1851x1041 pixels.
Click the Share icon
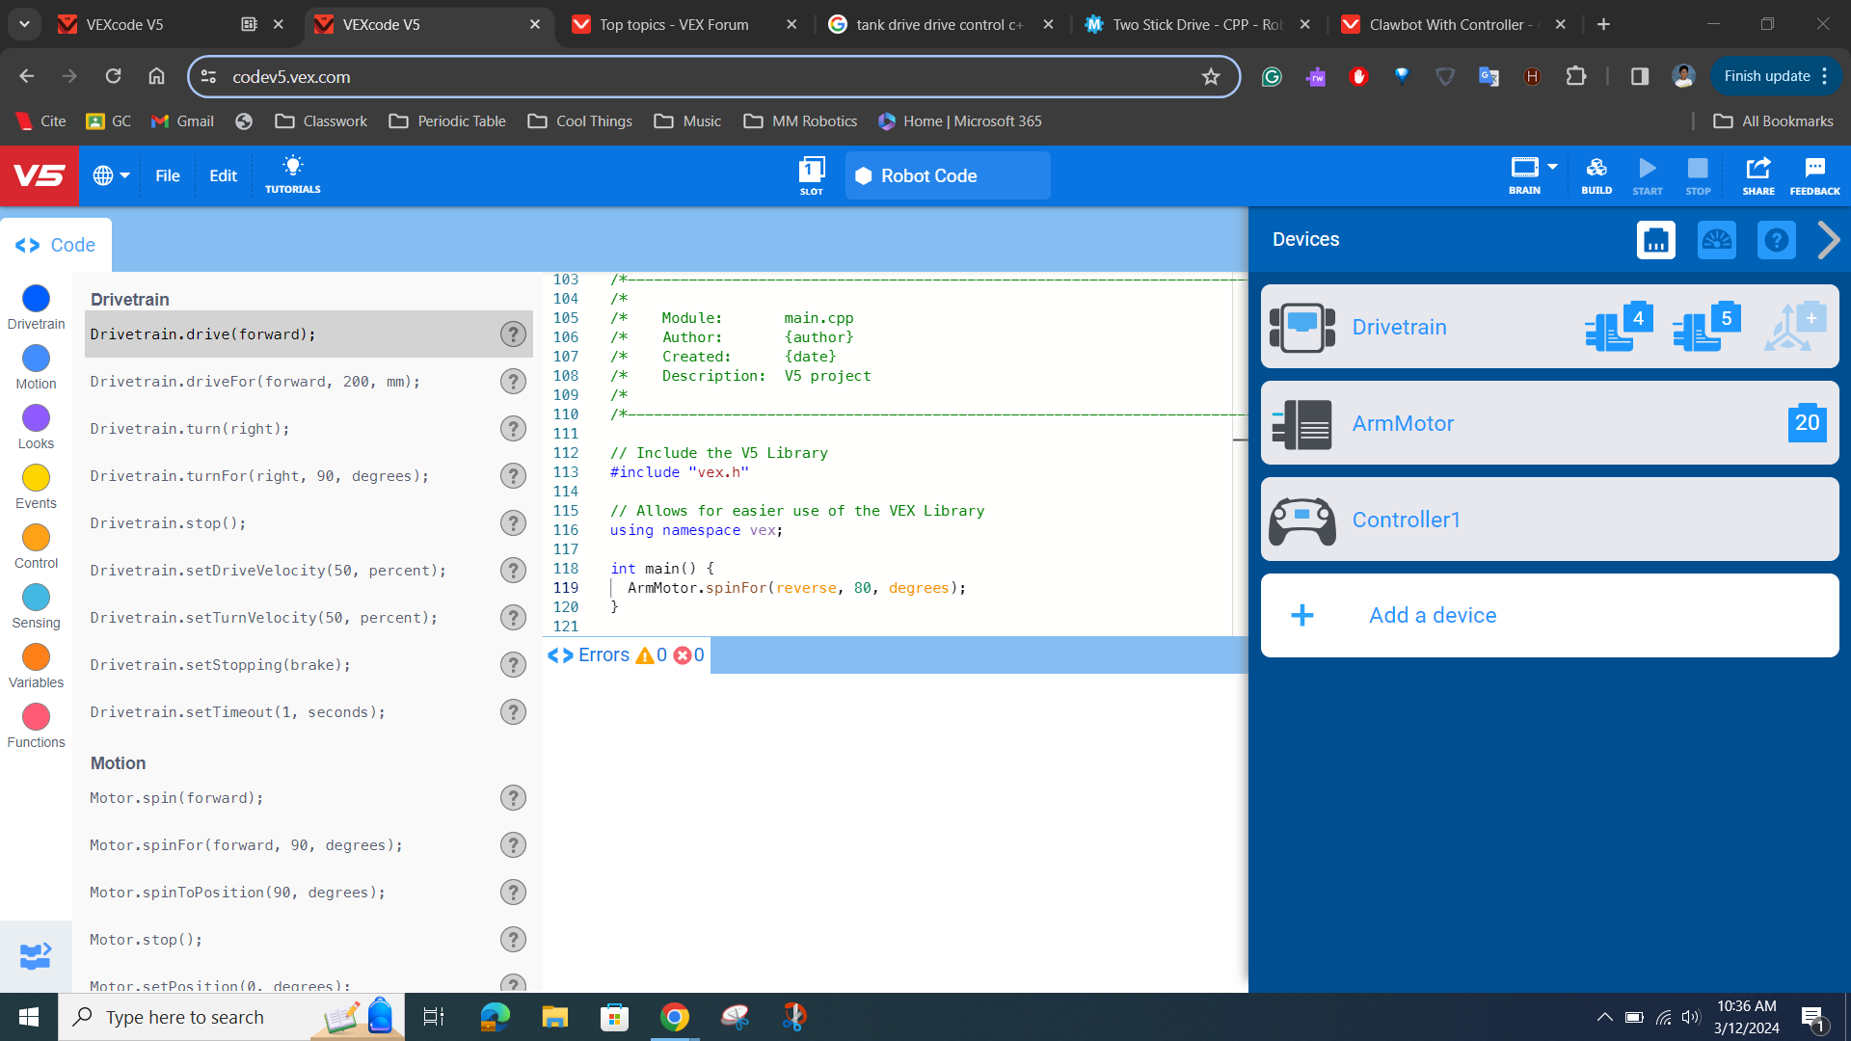[1758, 174]
